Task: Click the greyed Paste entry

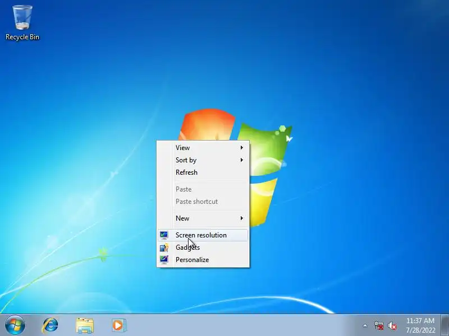Action: coord(203,189)
